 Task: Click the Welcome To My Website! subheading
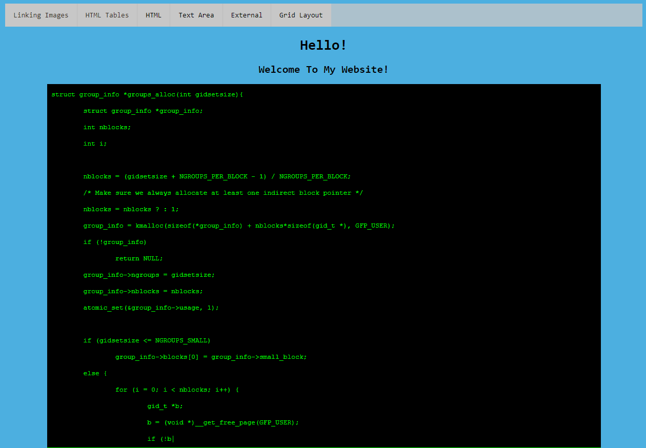point(324,70)
